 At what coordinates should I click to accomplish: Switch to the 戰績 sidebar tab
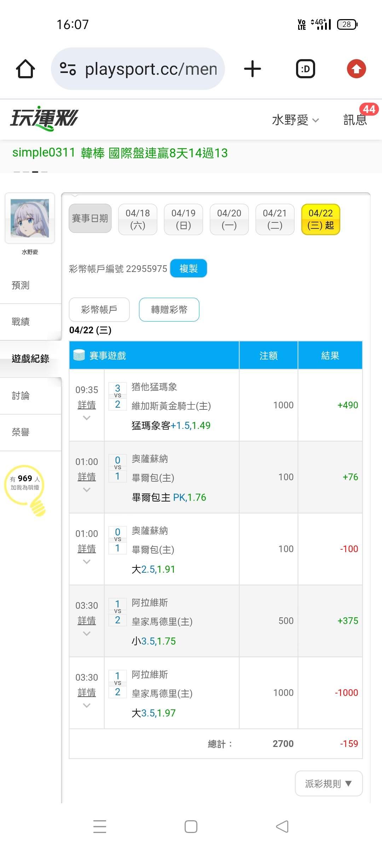click(21, 322)
